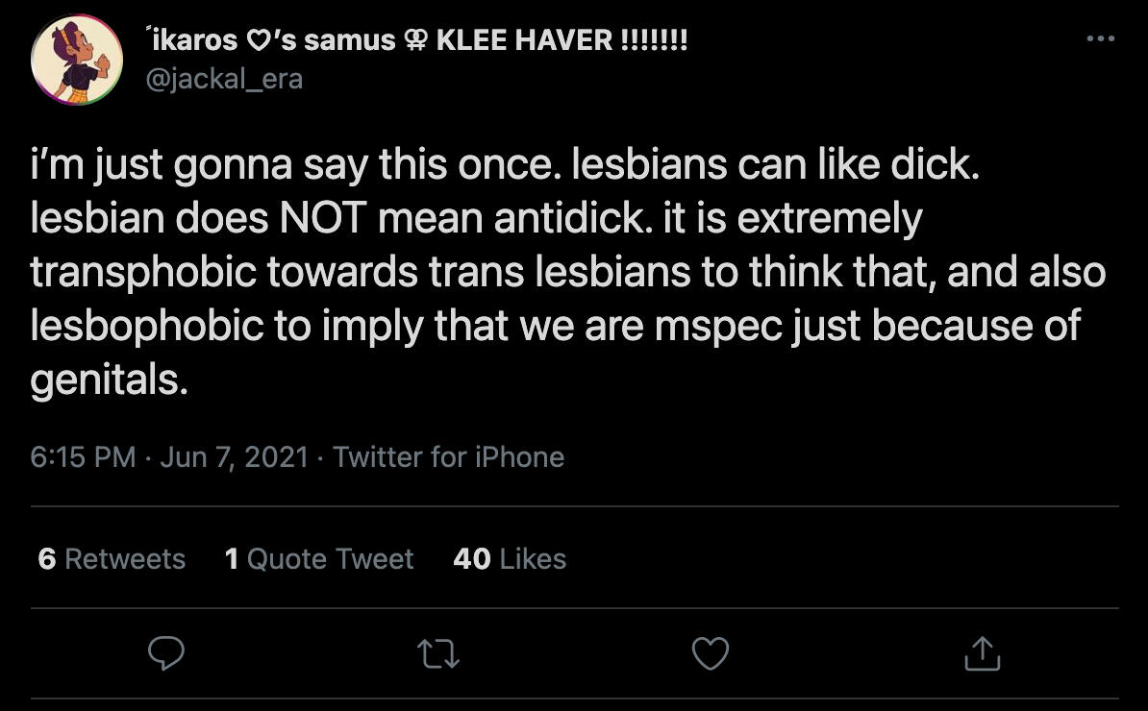Show the 1 Quote Tweet list
The width and height of the screenshot is (1148, 711).
pos(318,558)
